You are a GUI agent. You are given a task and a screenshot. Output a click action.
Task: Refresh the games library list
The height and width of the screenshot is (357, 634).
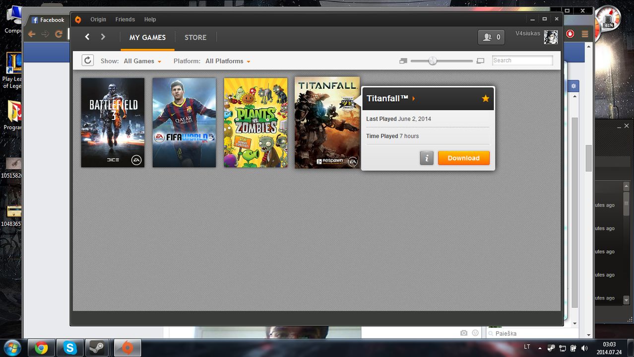(x=87, y=61)
